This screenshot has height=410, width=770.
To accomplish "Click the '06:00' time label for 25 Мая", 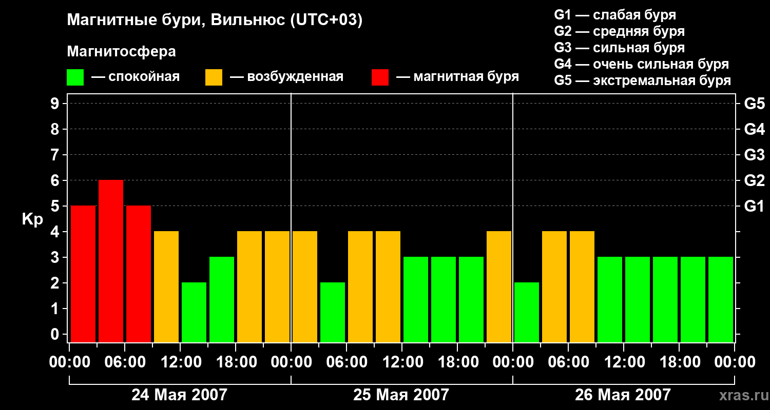I will [x=346, y=362].
